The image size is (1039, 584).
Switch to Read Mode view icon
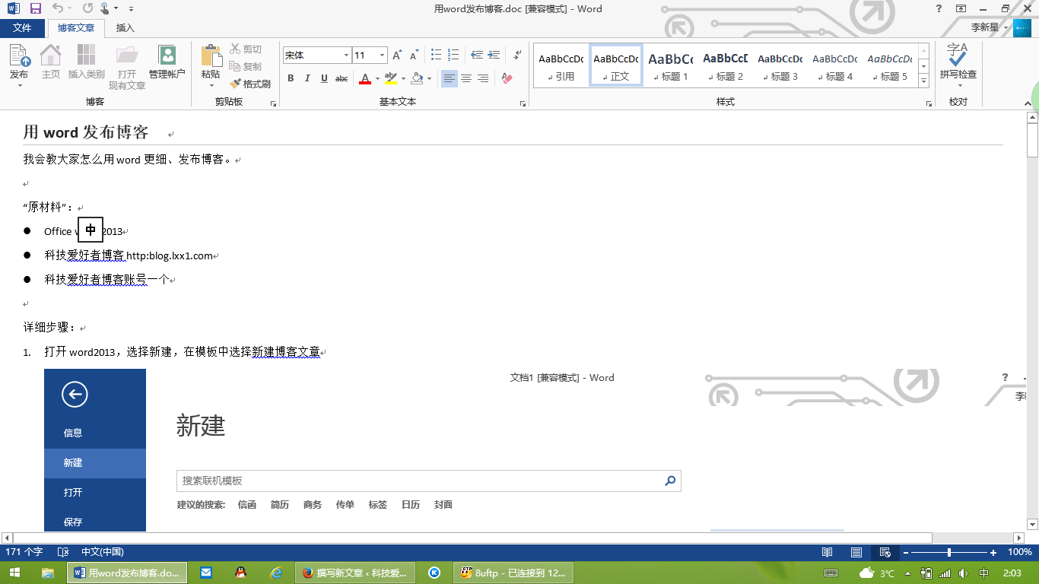(x=827, y=552)
